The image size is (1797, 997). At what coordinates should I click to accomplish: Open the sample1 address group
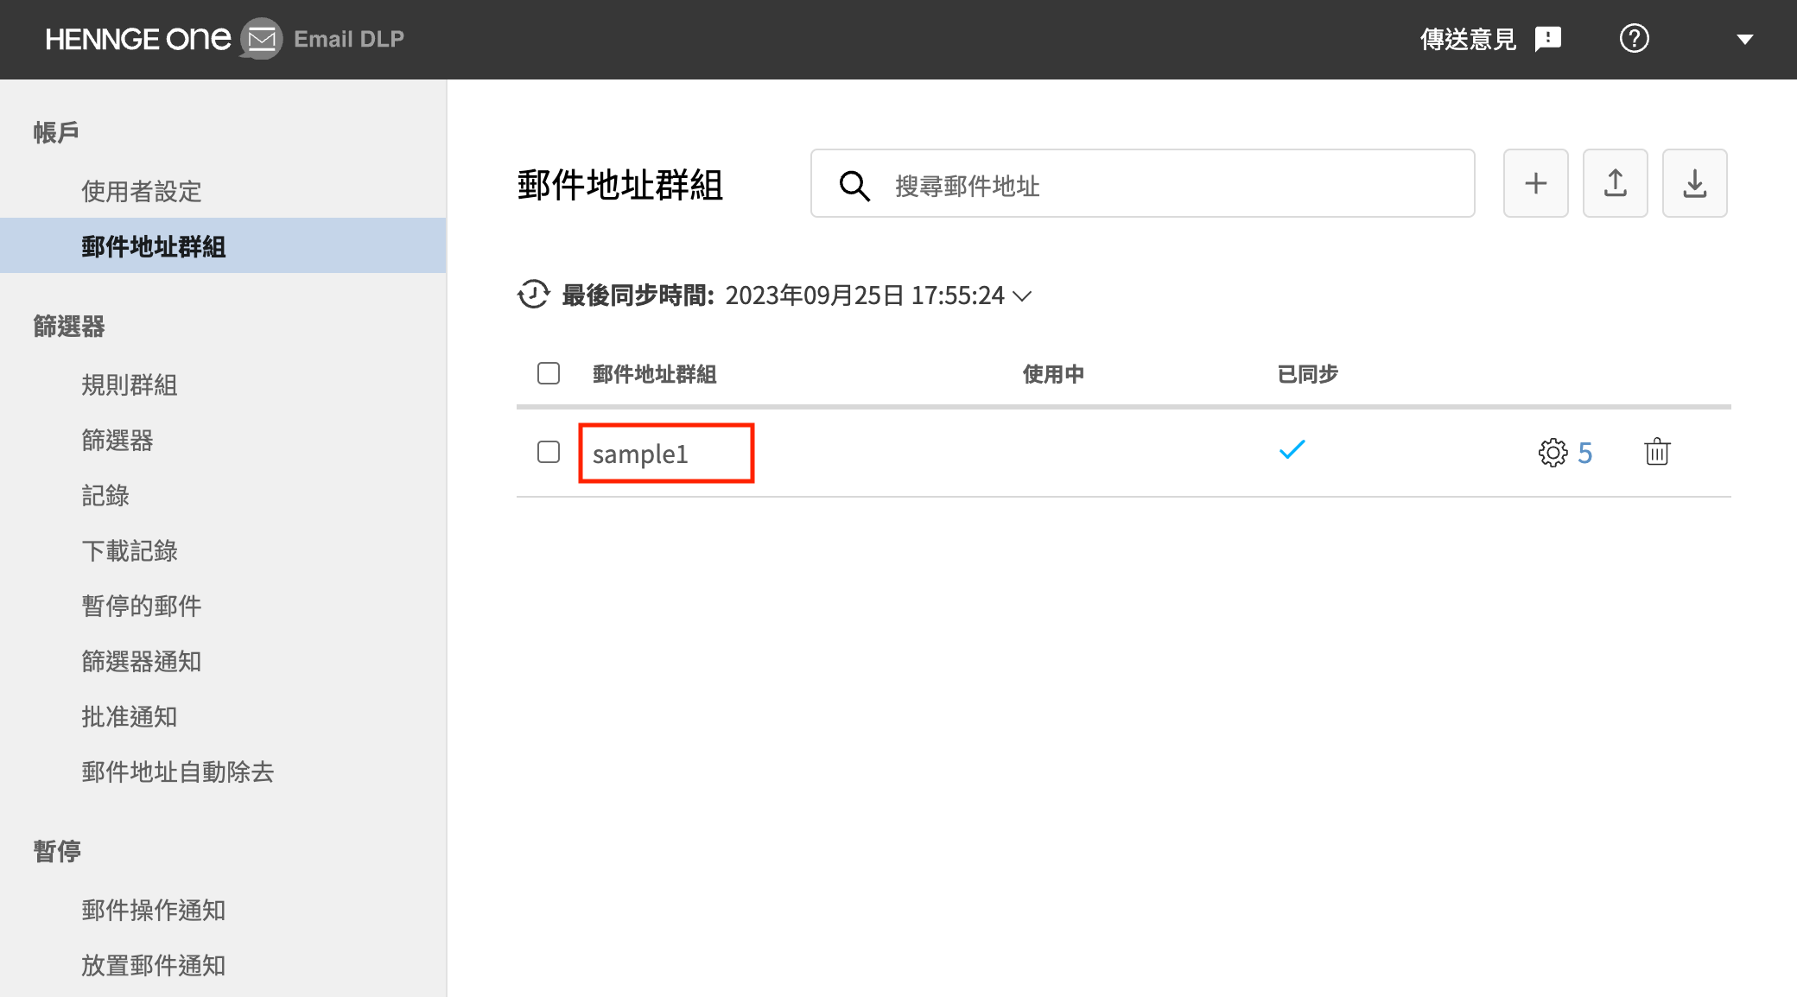(x=640, y=454)
